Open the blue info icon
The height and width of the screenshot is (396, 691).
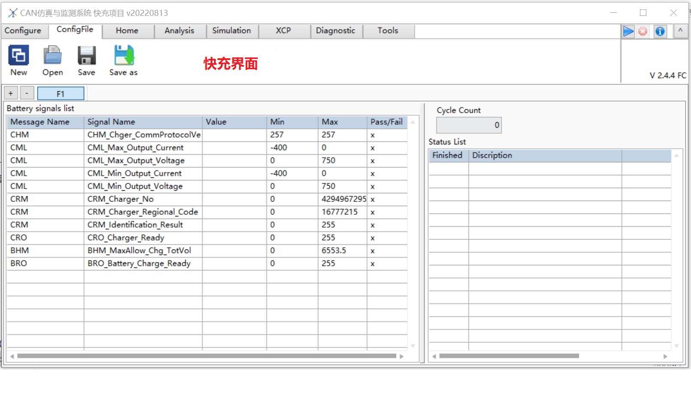[x=660, y=31]
